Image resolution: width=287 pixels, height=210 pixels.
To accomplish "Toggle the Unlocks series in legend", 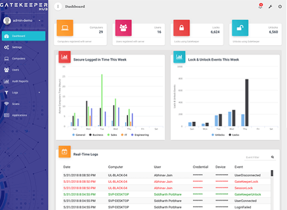I will coord(218,135).
